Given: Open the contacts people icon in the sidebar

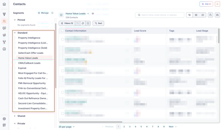Looking at the screenshot, I should pos(4,21).
